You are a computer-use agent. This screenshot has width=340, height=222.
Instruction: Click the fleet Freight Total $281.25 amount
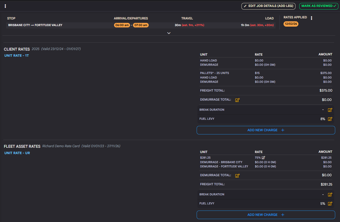[326, 184]
